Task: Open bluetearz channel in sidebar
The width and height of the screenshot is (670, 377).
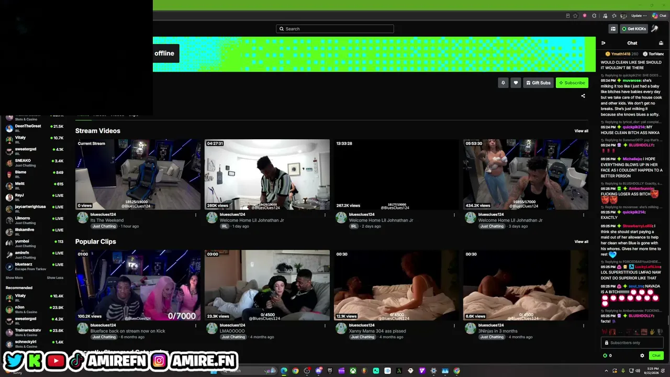Action: click(34, 266)
